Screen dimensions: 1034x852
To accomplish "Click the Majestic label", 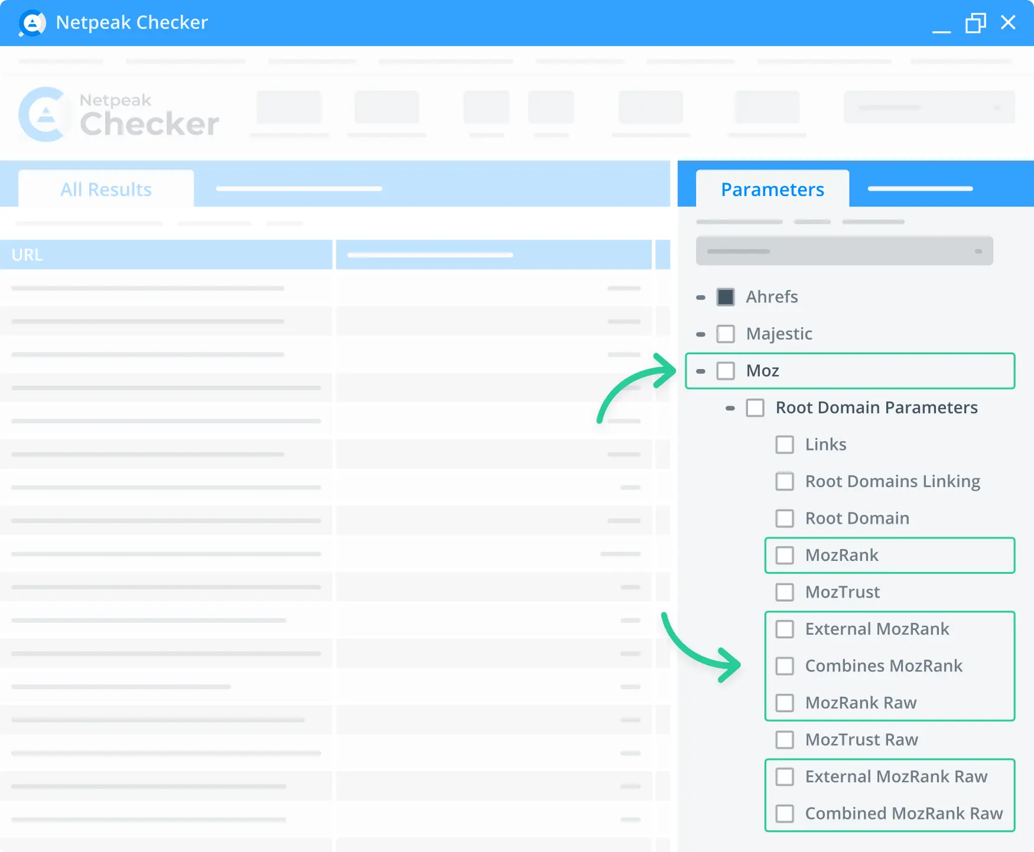I will [x=779, y=334].
